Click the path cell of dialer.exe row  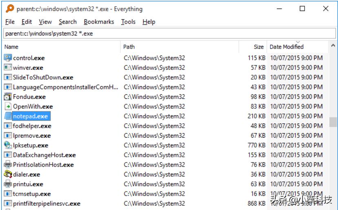[154, 174]
